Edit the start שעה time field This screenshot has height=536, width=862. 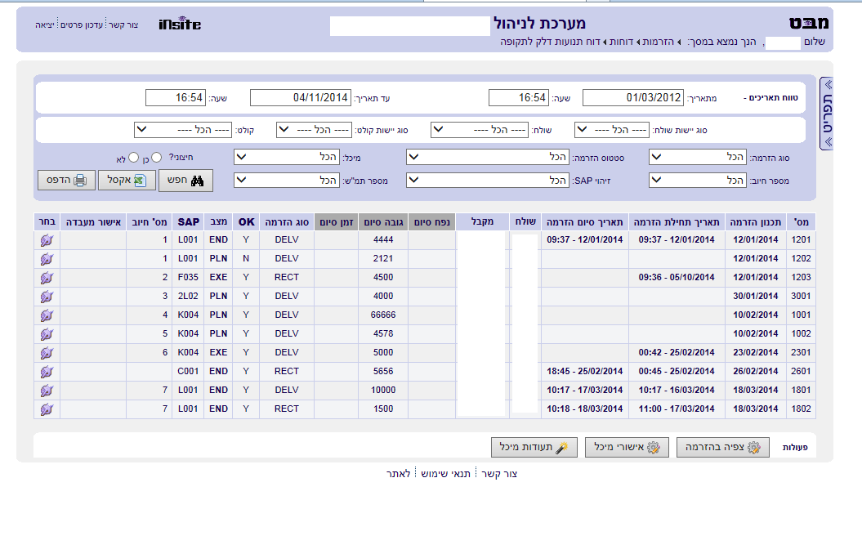coord(518,98)
